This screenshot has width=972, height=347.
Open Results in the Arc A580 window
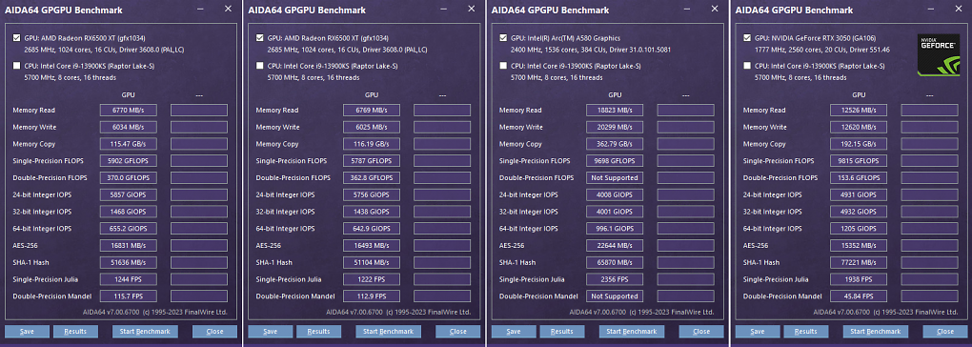click(562, 332)
